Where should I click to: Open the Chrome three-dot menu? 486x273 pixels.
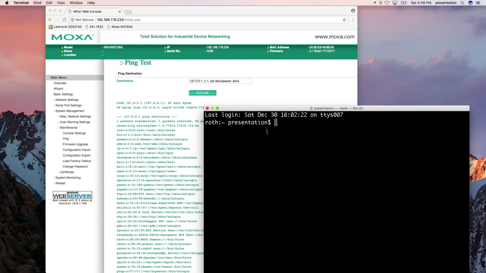click(353, 20)
